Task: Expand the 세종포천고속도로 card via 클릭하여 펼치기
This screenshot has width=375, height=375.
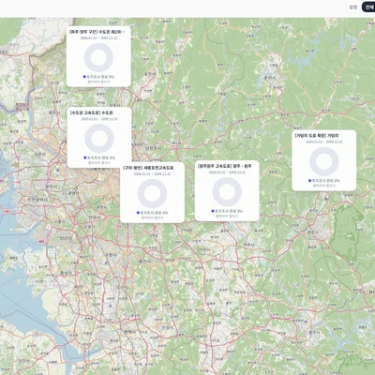Action: (x=153, y=217)
